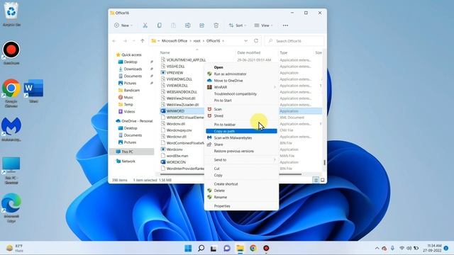
Task: Switch to details view icon in status bar
Action: pos(316,180)
